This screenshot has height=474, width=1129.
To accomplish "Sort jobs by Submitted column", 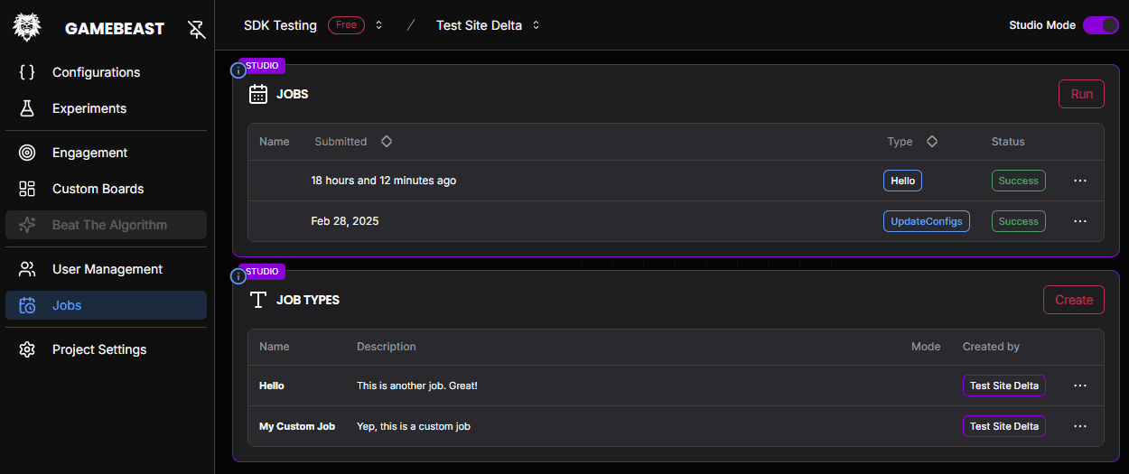I will (387, 142).
